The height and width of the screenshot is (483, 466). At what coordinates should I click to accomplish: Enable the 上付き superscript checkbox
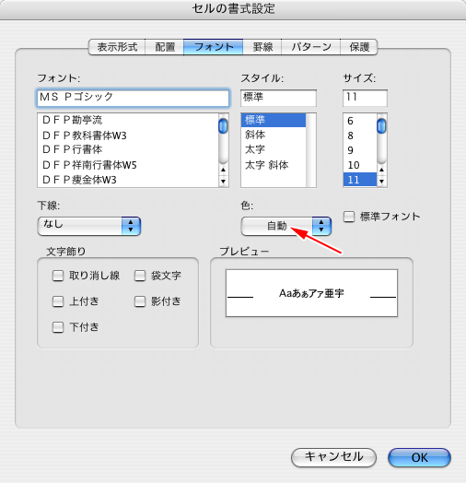pos(57,301)
